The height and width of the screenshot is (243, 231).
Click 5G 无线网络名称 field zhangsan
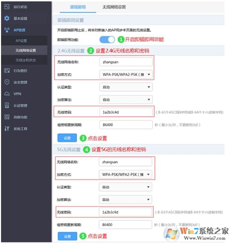126,162
